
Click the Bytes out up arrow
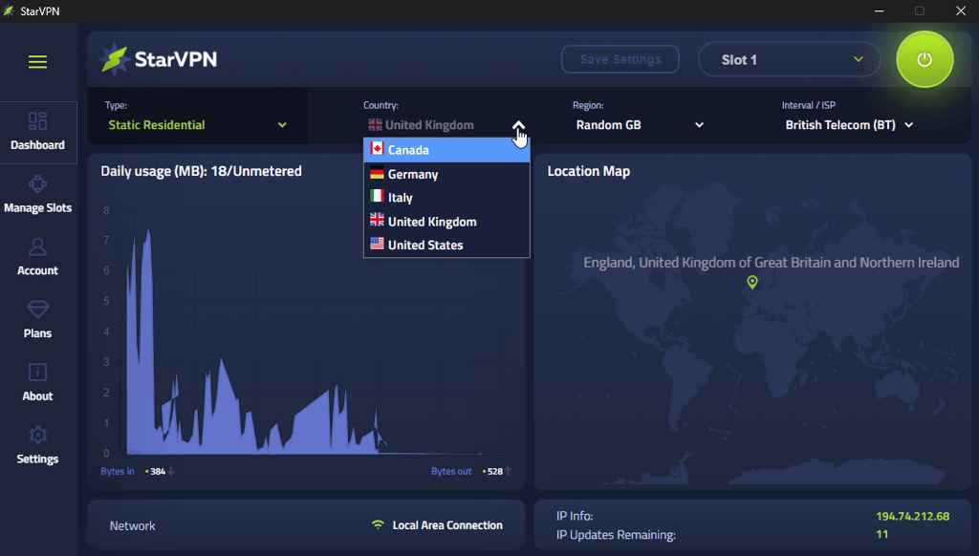(x=509, y=471)
